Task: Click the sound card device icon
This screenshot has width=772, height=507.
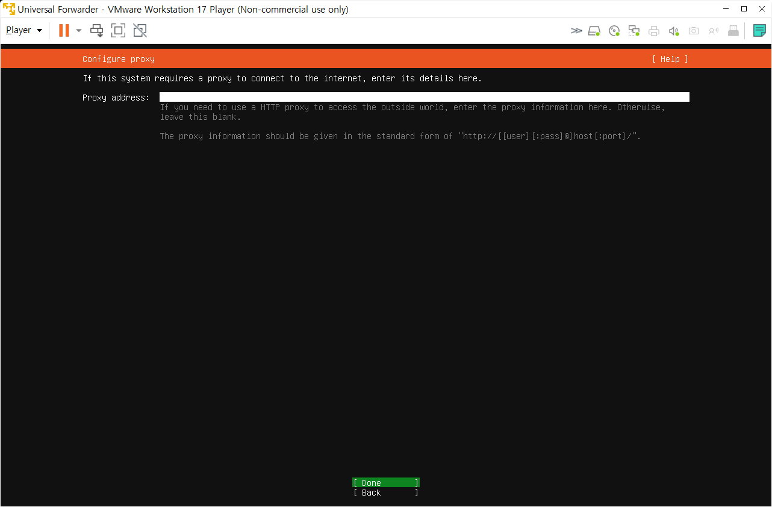Action: (x=674, y=31)
